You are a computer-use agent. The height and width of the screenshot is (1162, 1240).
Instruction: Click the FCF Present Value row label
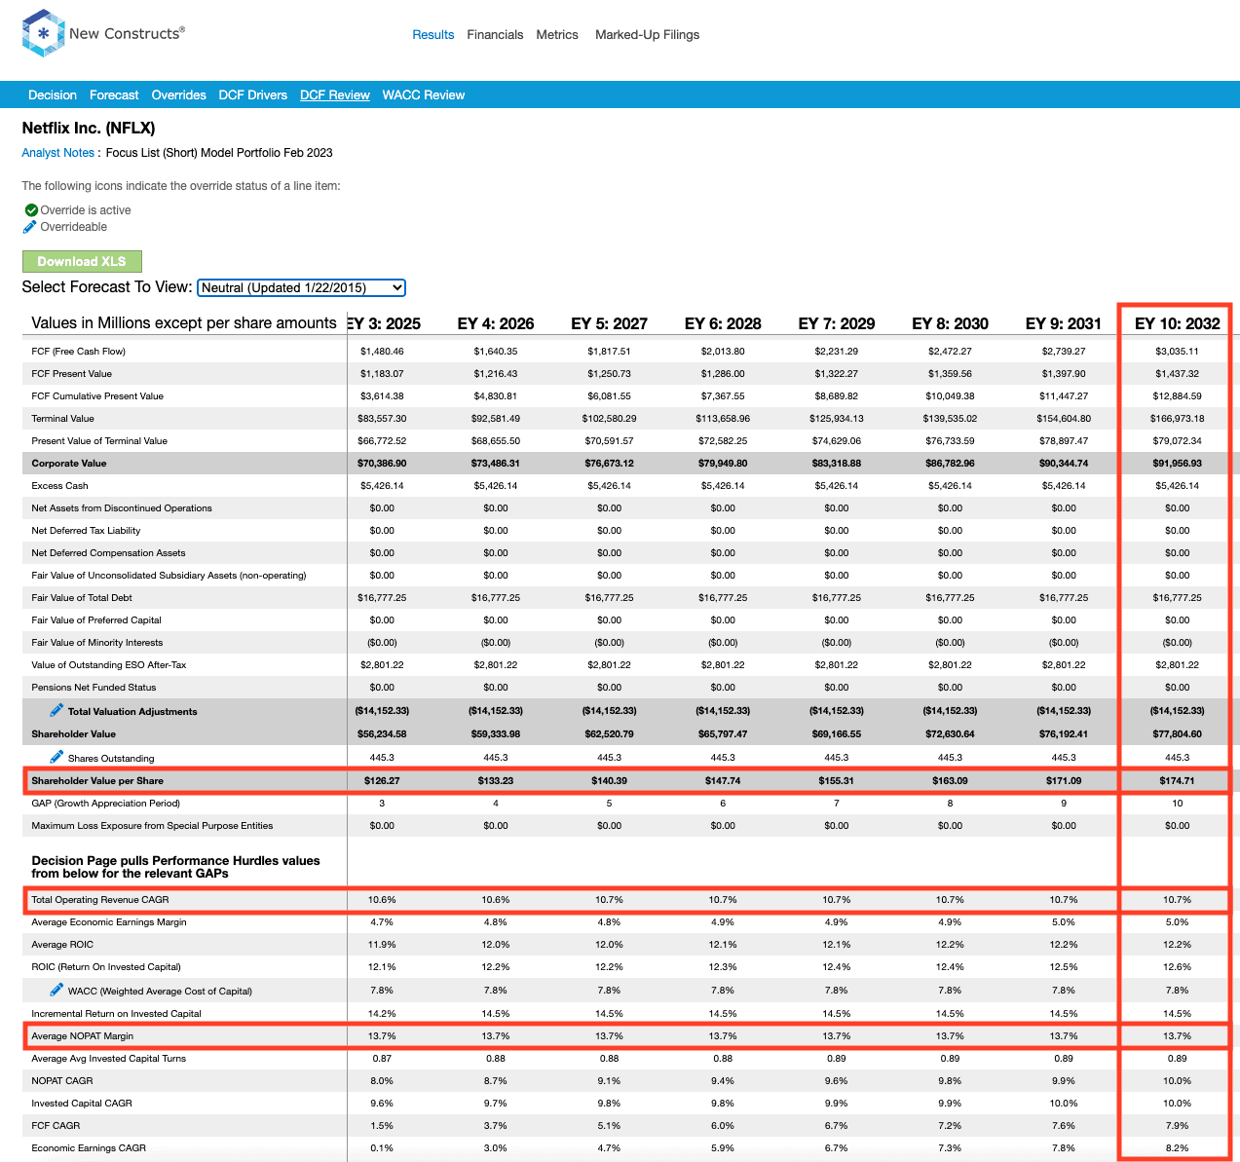click(x=72, y=374)
